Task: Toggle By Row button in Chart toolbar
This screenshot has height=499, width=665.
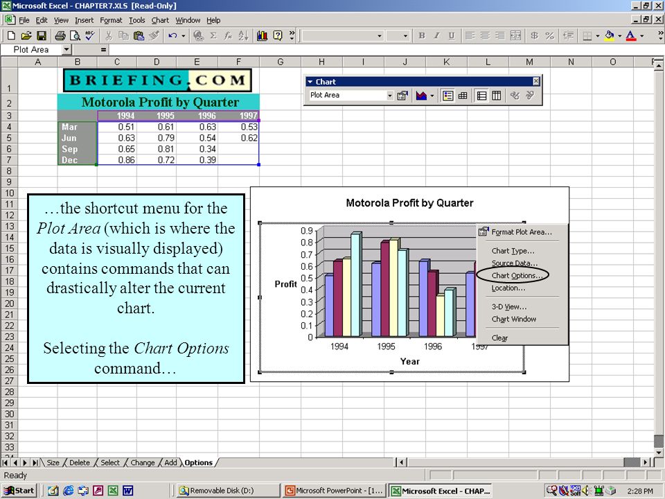Action: coord(481,96)
